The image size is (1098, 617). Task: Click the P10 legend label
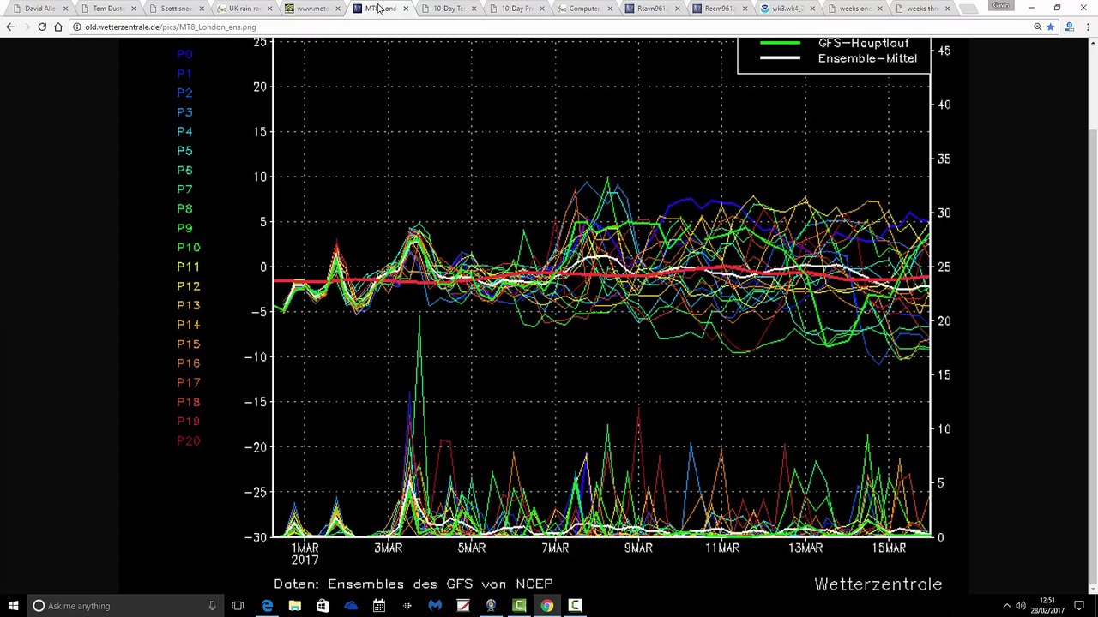pos(188,248)
